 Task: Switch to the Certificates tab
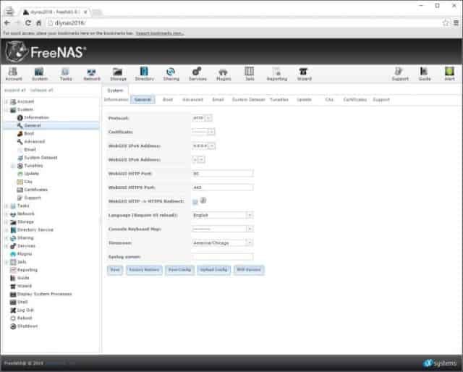(355, 100)
